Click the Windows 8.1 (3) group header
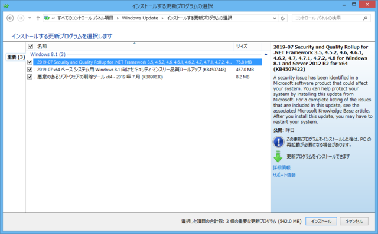This screenshot has height=234, width=378. 48,54
